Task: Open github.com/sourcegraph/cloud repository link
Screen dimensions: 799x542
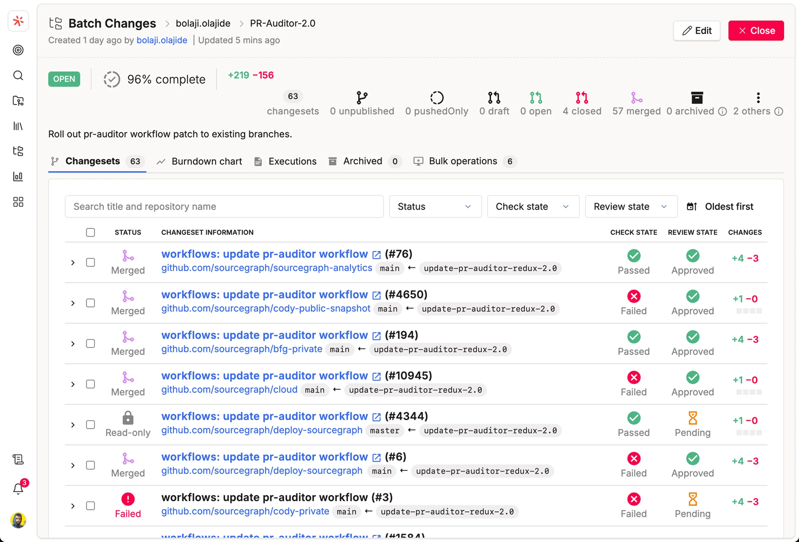Action: pos(229,390)
